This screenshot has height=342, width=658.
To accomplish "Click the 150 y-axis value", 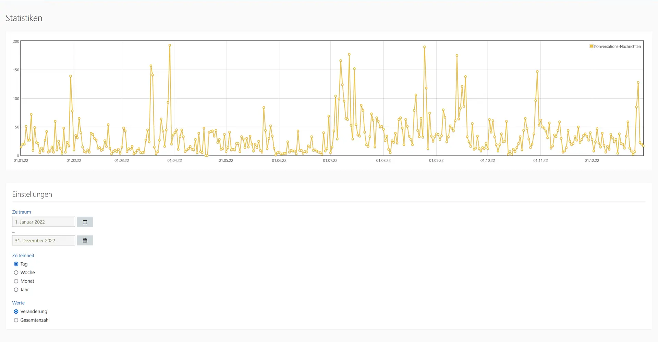I will 16,70.
